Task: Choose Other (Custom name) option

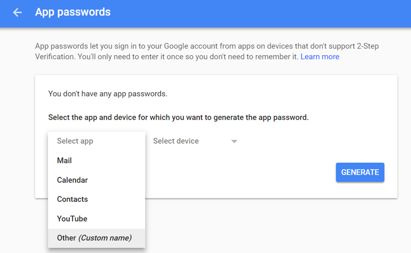Action: 94,238
